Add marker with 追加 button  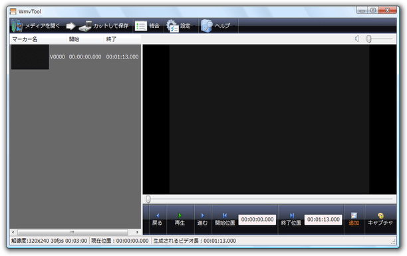tap(354, 219)
